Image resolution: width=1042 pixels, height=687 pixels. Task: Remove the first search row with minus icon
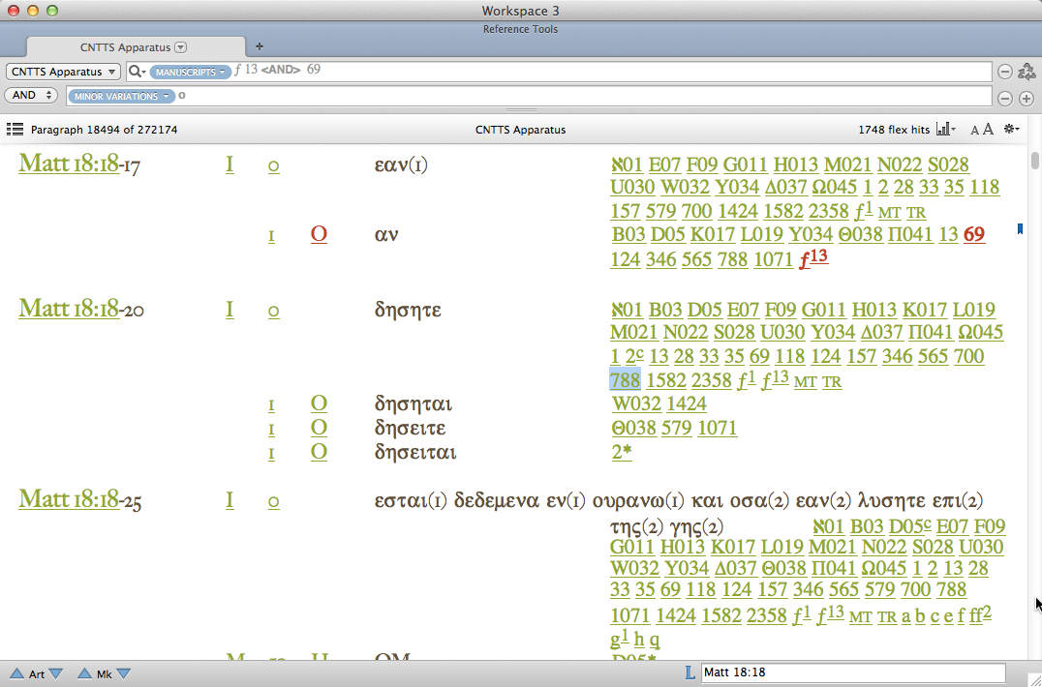point(1005,72)
